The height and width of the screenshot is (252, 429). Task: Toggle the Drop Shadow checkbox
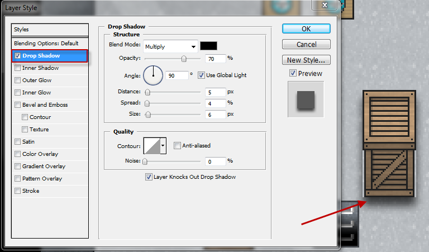[18, 56]
